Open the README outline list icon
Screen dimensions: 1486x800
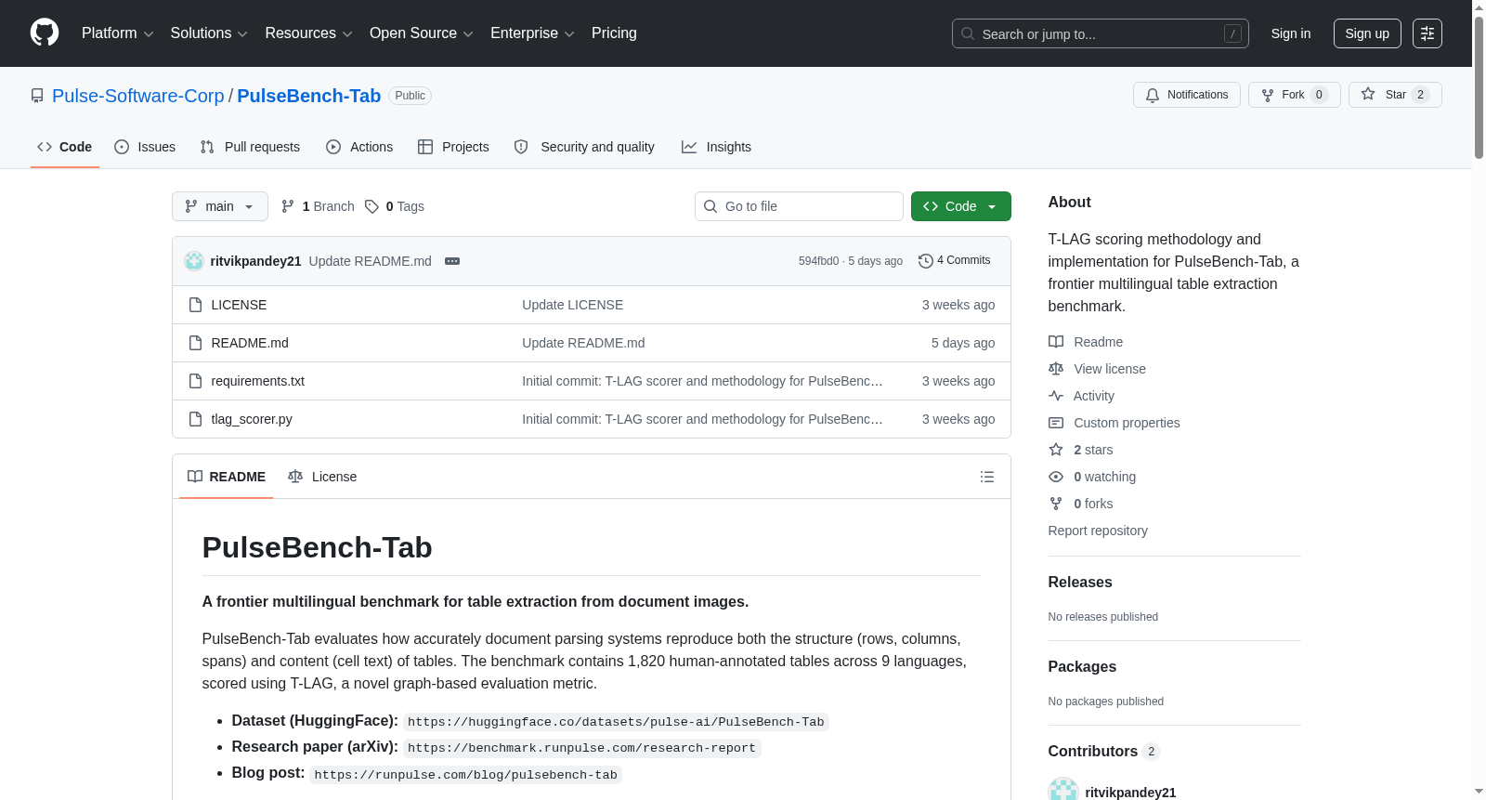(987, 477)
